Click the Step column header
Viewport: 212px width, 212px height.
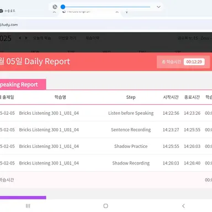click(131, 97)
